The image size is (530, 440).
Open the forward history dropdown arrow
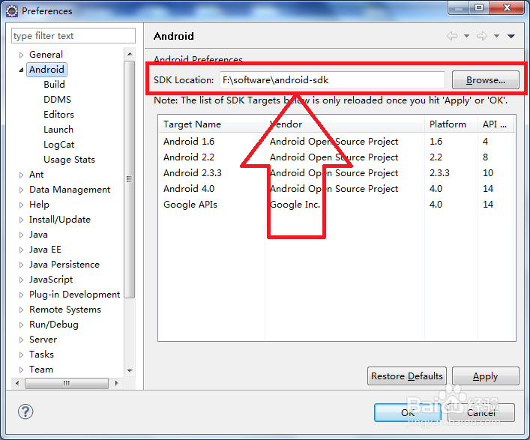496,36
